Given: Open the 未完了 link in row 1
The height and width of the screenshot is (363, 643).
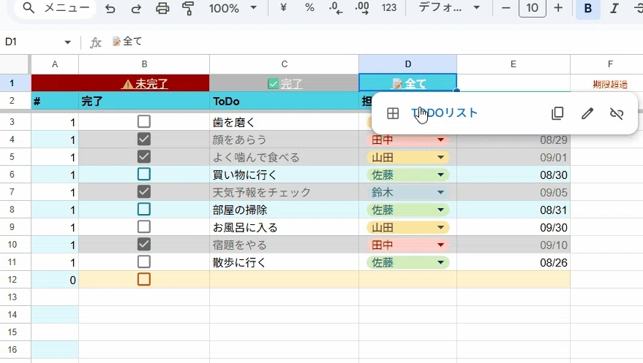Looking at the screenshot, I should pyautogui.click(x=145, y=84).
